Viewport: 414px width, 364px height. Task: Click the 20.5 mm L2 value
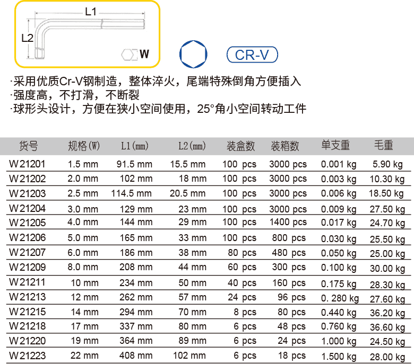pyautogui.click(x=187, y=193)
